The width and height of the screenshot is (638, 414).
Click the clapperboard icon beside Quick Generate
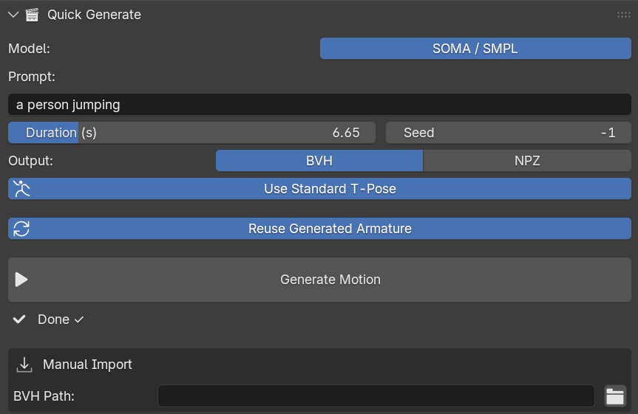pyautogui.click(x=32, y=15)
